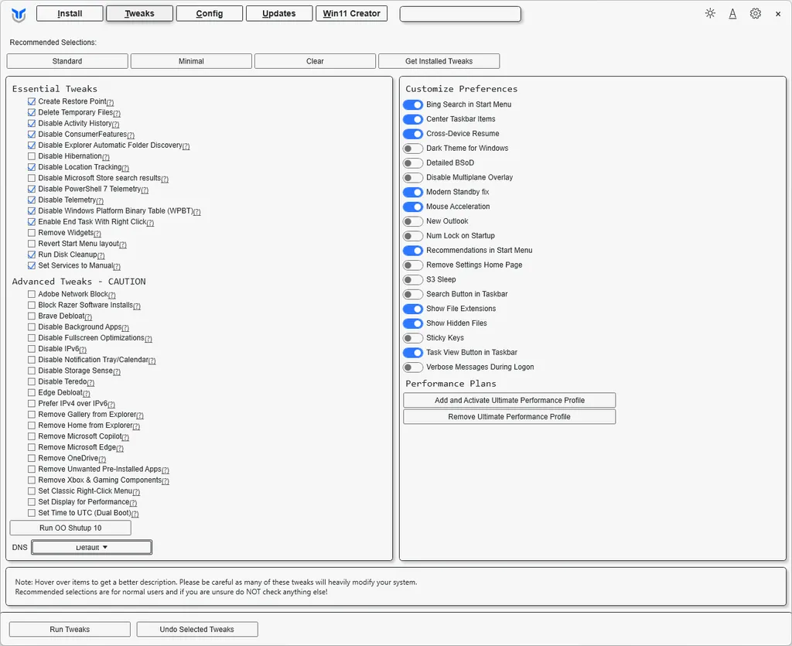Image resolution: width=792 pixels, height=646 pixels.
Task: Click the '?' beside Edge Debloat
Action: click(87, 392)
